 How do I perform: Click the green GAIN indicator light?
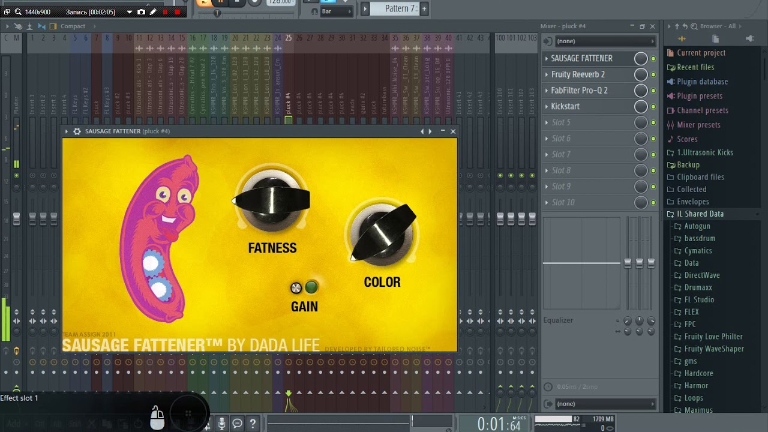tap(311, 287)
